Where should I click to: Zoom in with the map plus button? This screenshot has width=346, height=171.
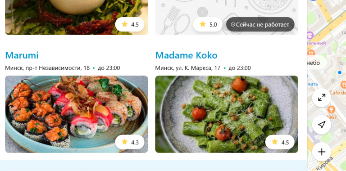322,152
